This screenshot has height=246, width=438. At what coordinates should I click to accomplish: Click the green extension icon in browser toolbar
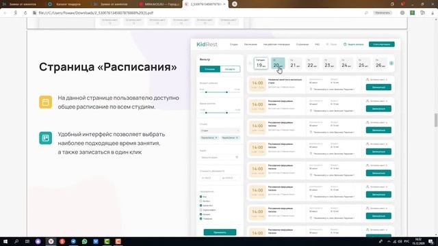(x=412, y=13)
